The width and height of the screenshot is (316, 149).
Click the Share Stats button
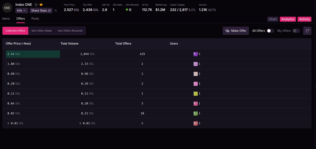pyautogui.click(x=41, y=11)
